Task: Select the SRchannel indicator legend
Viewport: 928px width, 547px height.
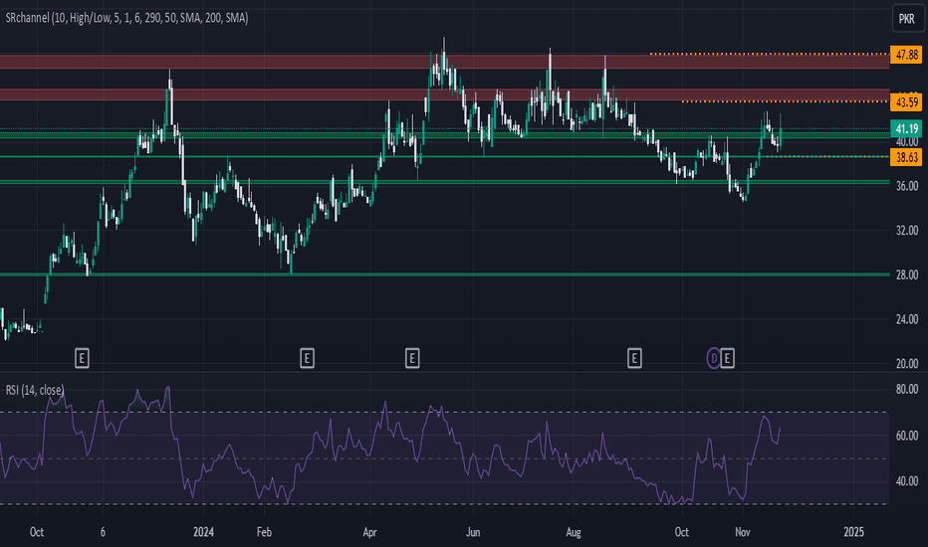Action: [x=126, y=18]
